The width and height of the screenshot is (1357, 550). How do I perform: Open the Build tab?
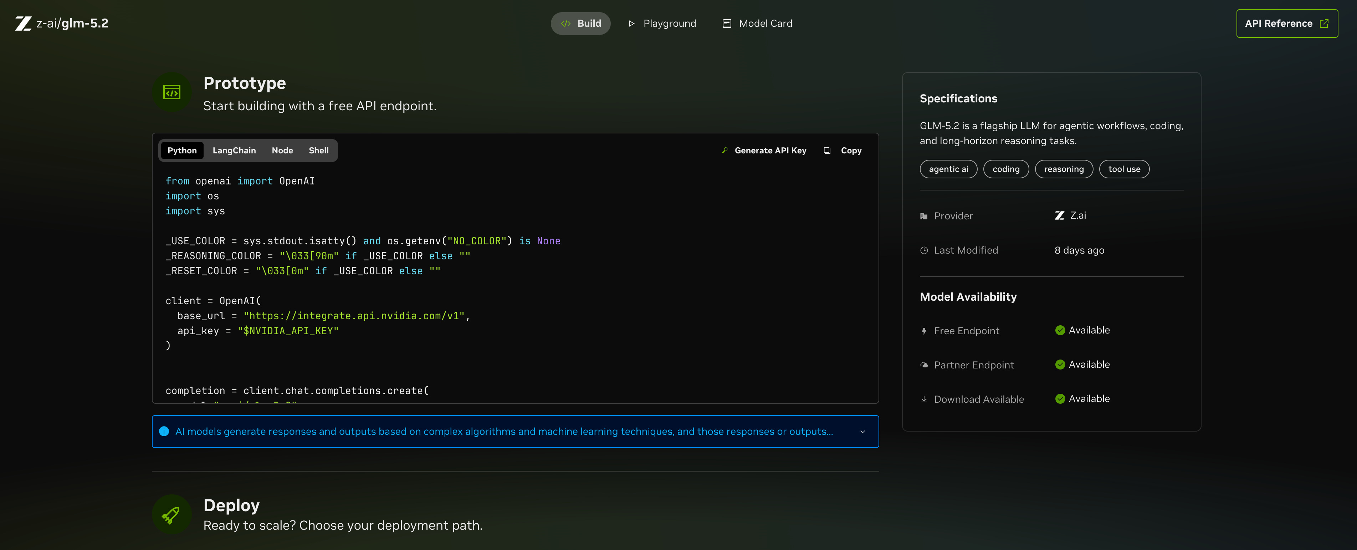click(580, 24)
